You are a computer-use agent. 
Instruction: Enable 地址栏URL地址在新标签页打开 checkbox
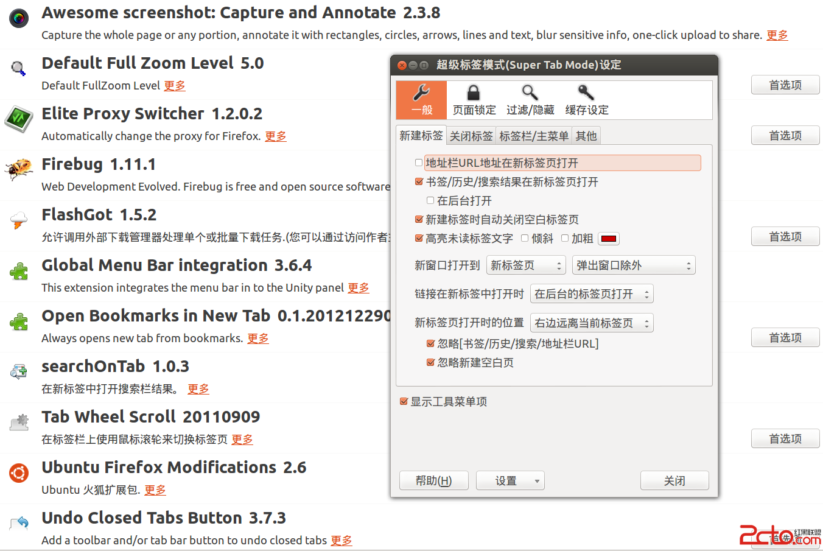click(418, 163)
